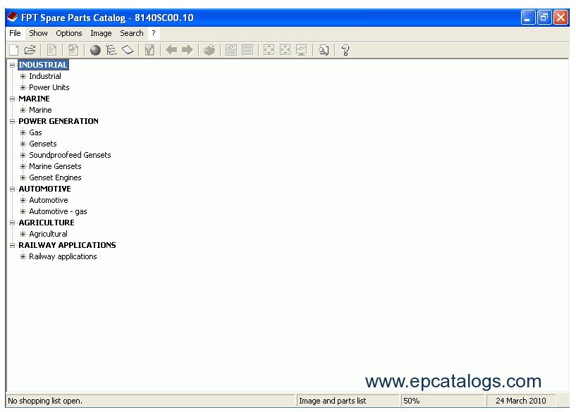Click the 'Image and parts list' status field

coord(348,401)
